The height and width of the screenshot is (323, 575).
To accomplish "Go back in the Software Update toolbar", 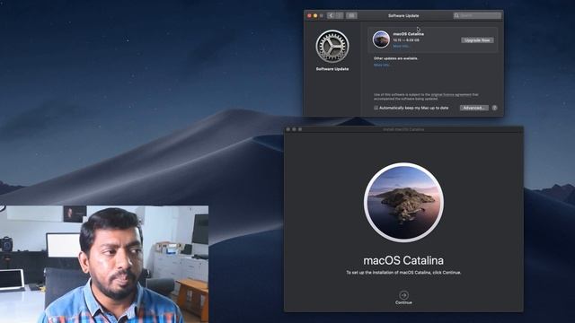I will [331, 15].
